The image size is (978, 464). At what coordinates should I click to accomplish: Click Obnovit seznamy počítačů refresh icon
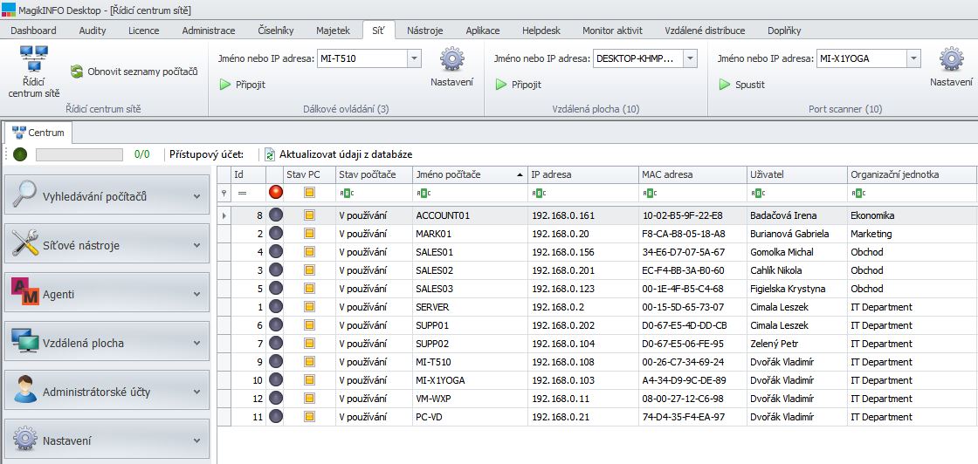tap(77, 72)
